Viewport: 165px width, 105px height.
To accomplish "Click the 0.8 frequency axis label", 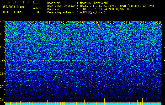I will tap(2, 73).
